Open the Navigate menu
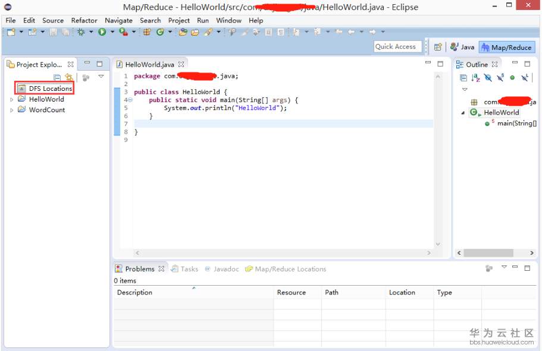The image size is (542, 351). 118,20
